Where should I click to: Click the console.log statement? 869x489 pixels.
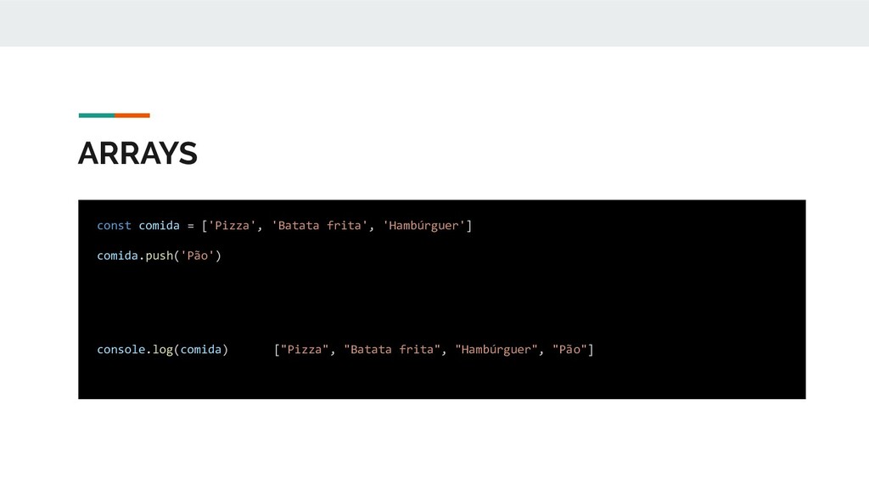click(162, 350)
